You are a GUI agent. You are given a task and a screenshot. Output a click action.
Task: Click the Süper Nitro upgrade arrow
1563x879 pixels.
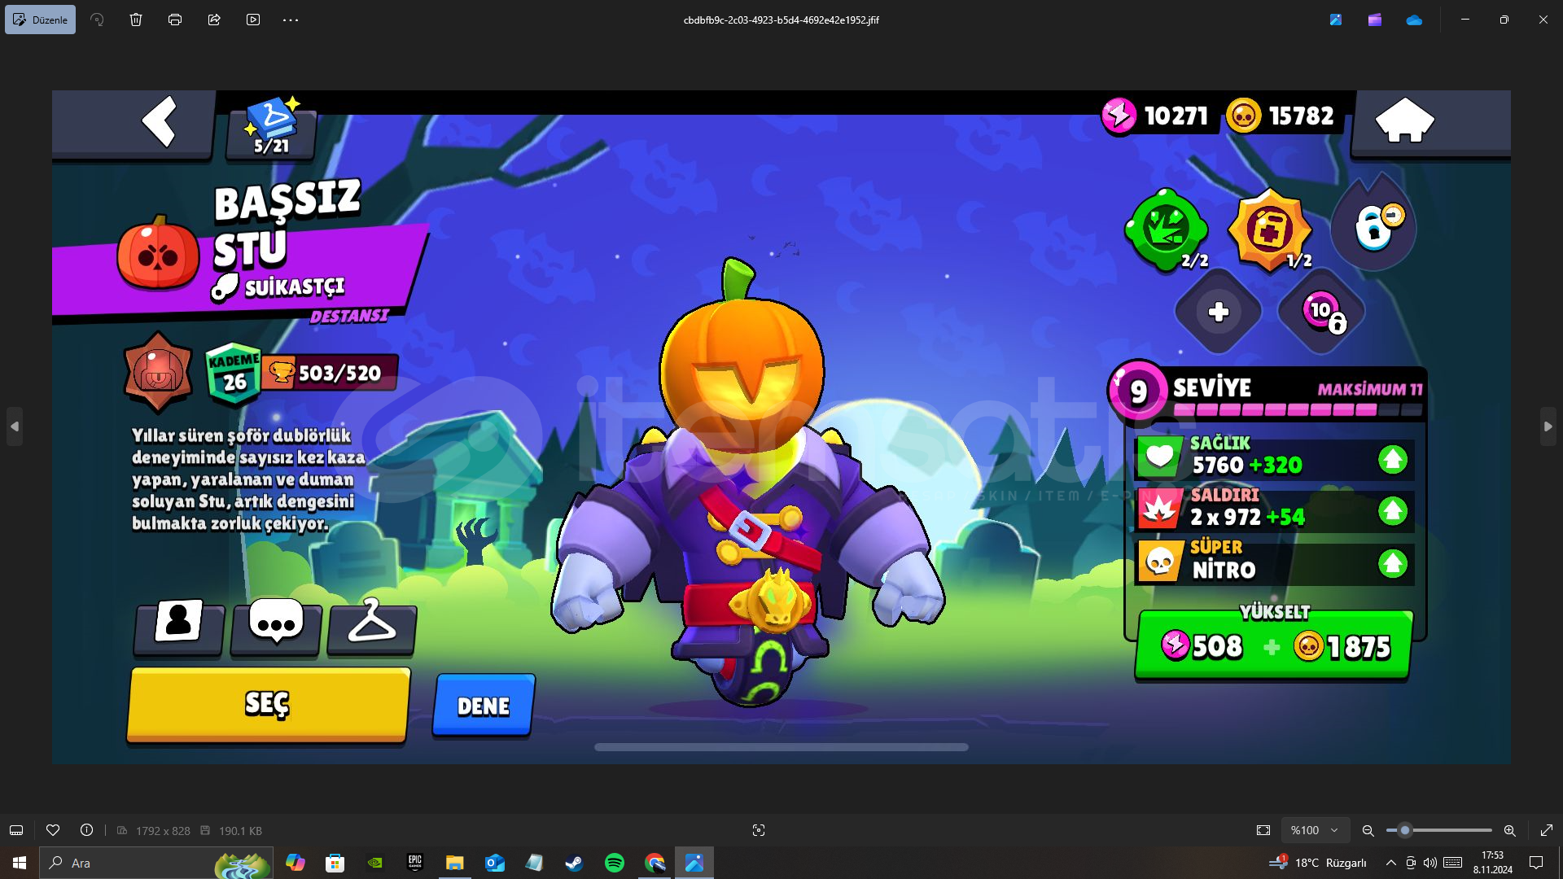click(1393, 563)
